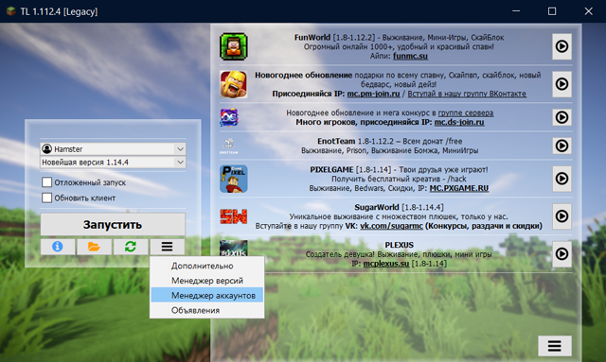Image resolution: width=606 pixels, height=362 pixels.
Task: Open the funmc.su link
Action: (410, 56)
